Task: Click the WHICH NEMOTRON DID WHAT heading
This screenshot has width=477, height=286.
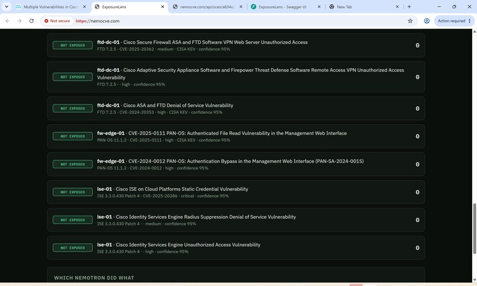Action: (94, 278)
